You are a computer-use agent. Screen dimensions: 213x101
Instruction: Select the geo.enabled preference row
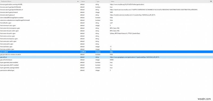pyautogui.click(x=106, y=52)
